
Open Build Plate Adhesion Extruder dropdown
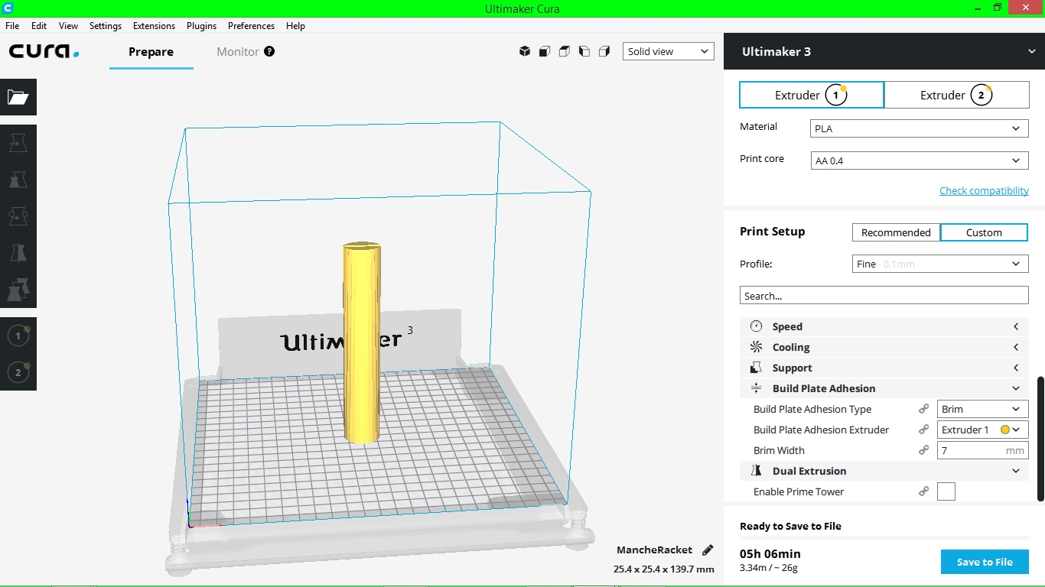click(x=982, y=430)
